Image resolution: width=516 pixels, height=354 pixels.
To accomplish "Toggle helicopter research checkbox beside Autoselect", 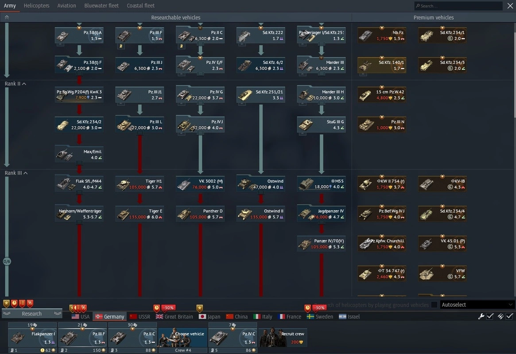I will (x=434, y=305).
